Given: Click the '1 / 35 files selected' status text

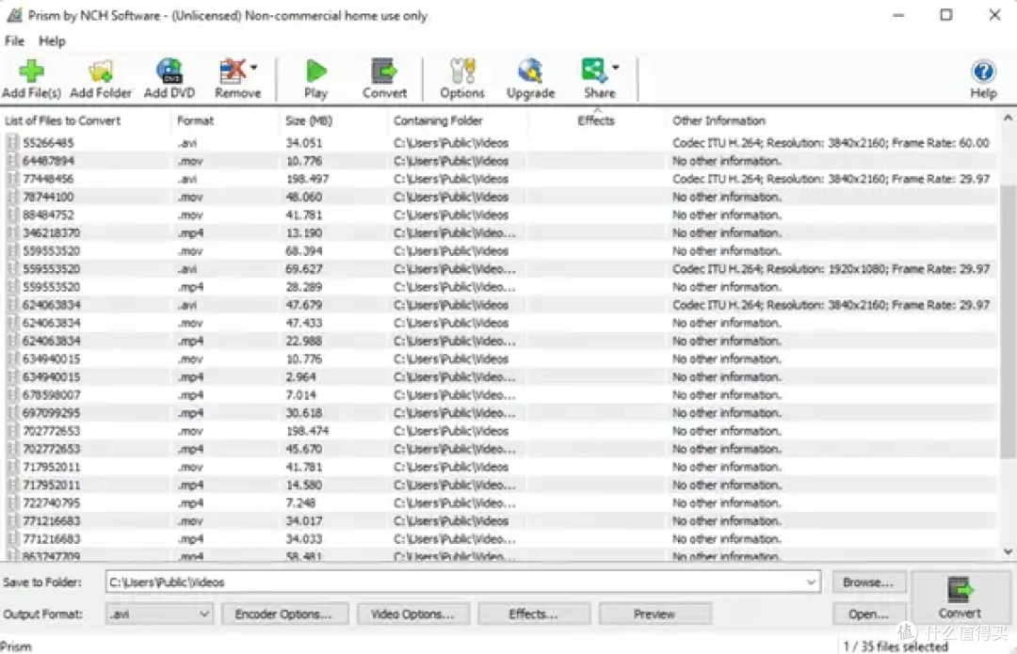Looking at the screenshot, I should pyautogui.click(x=896, y=646).
